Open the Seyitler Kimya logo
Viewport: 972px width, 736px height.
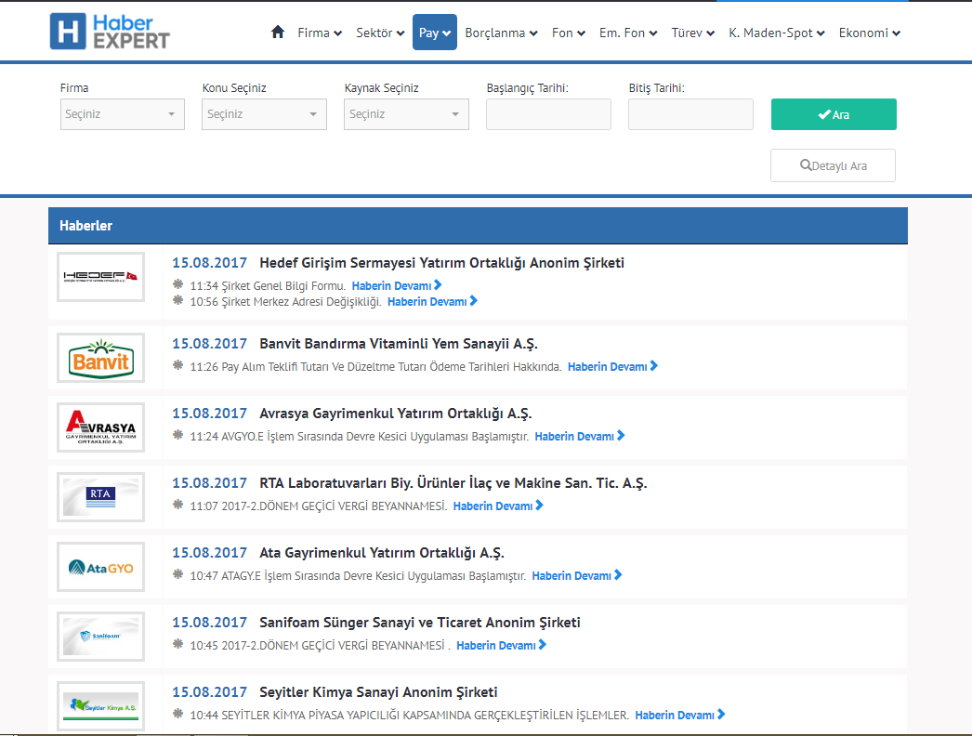pos(100,706)
